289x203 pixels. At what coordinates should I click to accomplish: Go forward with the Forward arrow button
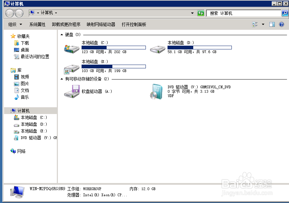[x=19, y=13]
